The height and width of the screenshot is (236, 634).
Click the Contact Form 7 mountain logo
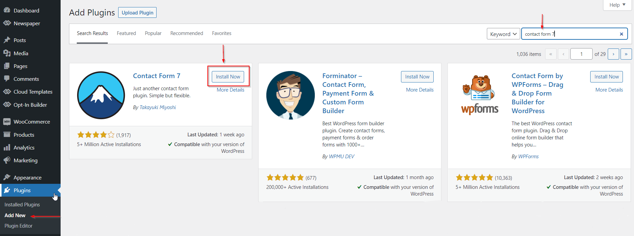(101, 95)
